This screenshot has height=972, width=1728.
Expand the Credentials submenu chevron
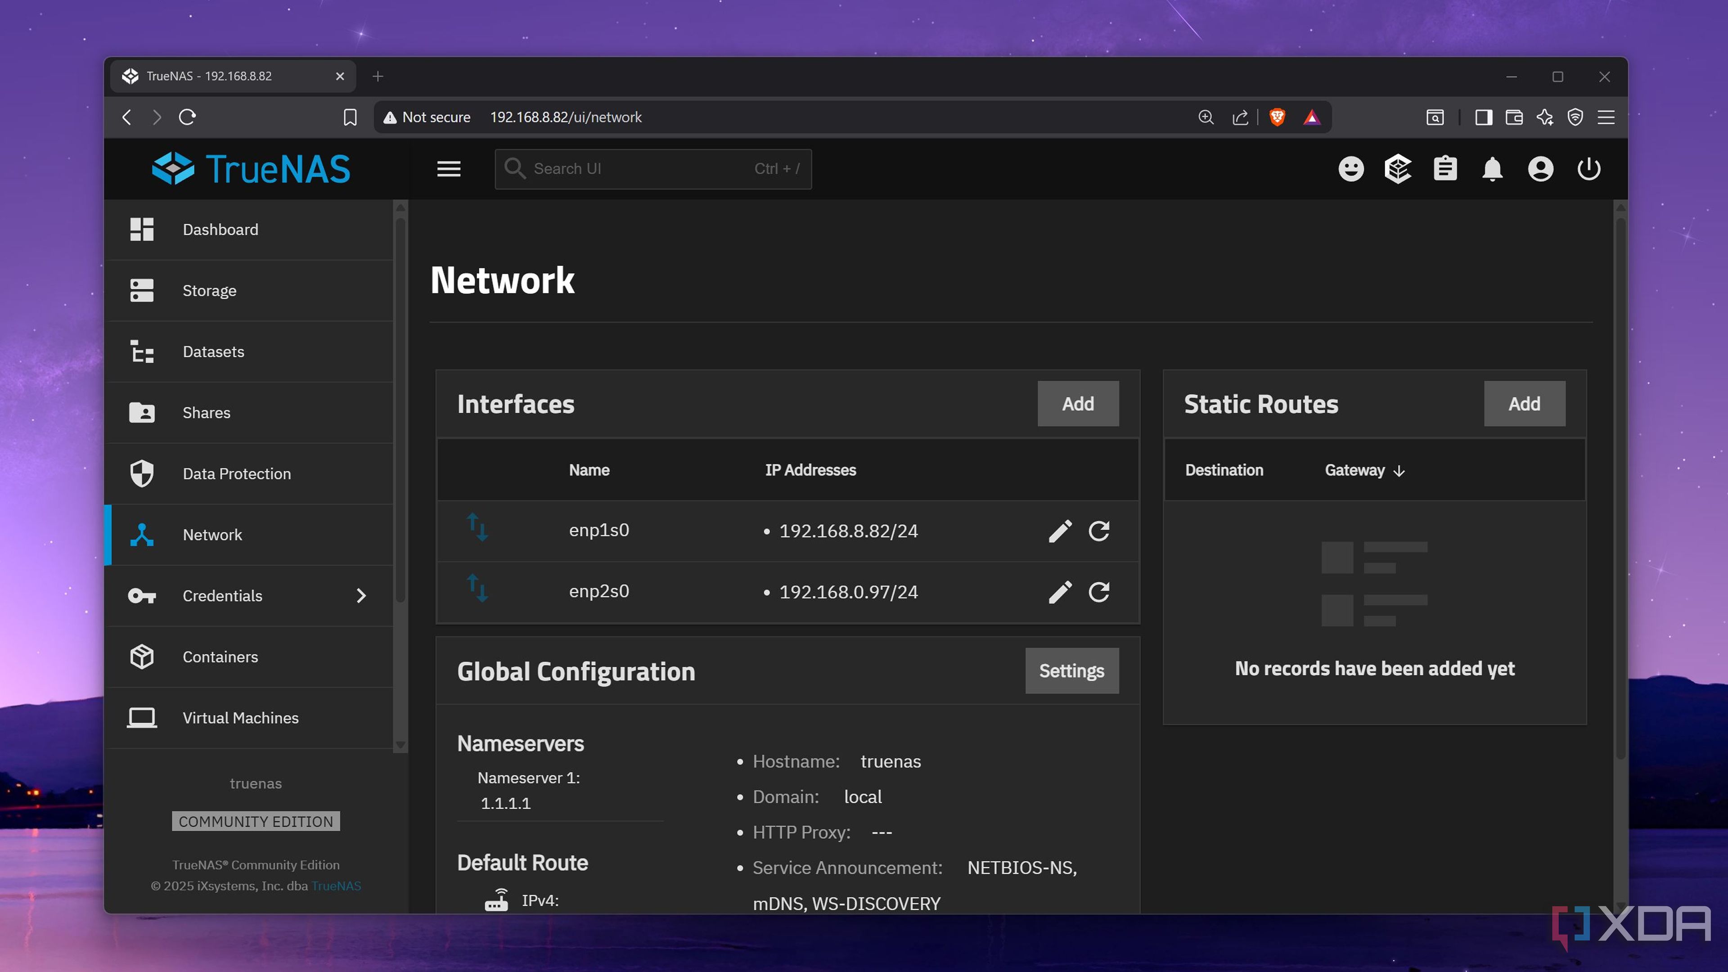[361, 596]
